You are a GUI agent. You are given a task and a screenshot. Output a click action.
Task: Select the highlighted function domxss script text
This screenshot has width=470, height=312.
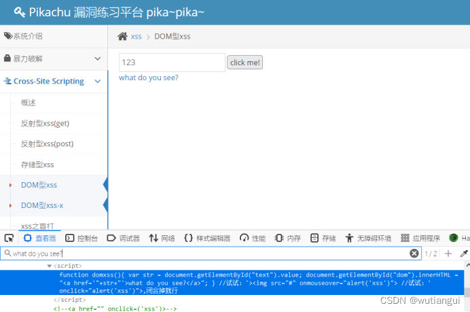232,283
